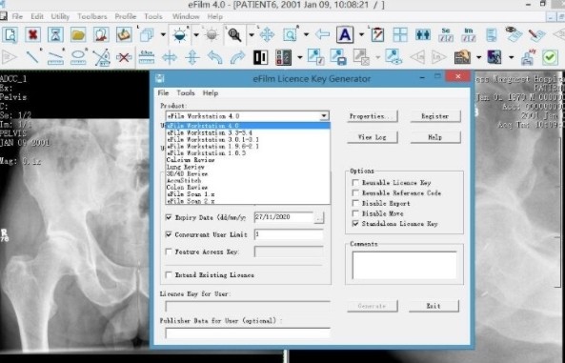The image size is (565, 363).
Task: Open Profile menu in eFilm main window
Action: [x=126, y=16]
